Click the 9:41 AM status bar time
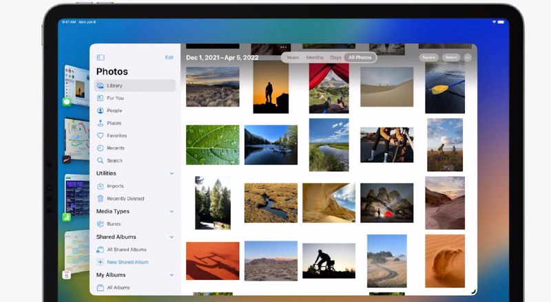This screenshot has width=551, height=302. click(x=69, y=22)
